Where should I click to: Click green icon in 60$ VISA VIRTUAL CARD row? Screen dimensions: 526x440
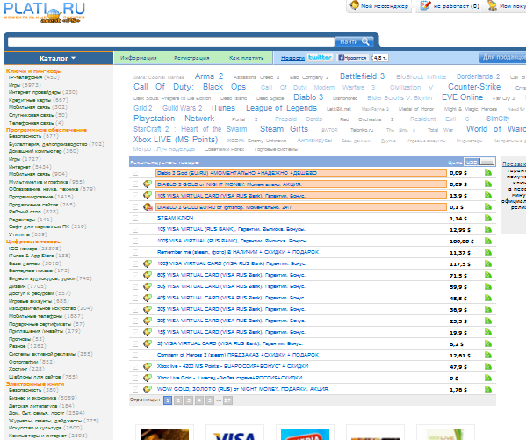click(x=488, y=275)
